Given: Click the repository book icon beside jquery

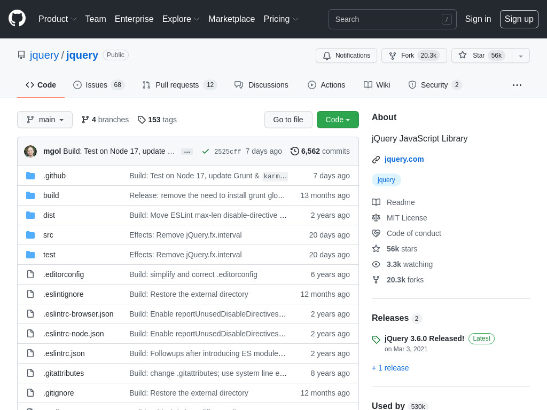Looking at the screenshot, I should (x=21, y=55).
